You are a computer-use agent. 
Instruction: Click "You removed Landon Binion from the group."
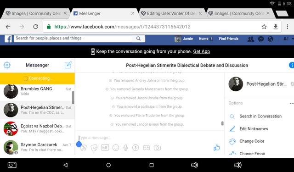pyautogui.click(x=149, y=124)
